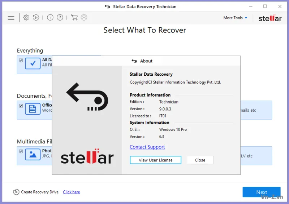Open settings gear icon in toolbar
This screenshot has width=289, height=204.
[26, 17]
